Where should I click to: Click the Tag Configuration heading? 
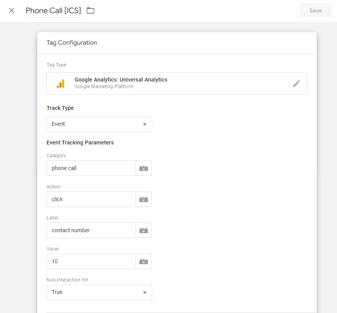pyautogui.click(x=72, y=43)
